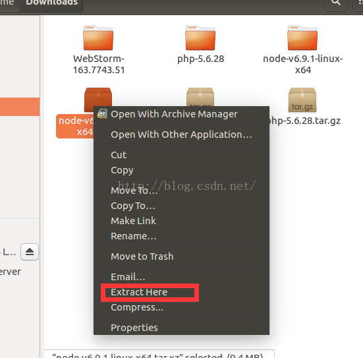Viewport: 363px width, 358px height.
Task: Choose Open With Other Application…
Action: click(x=181, y=134)
